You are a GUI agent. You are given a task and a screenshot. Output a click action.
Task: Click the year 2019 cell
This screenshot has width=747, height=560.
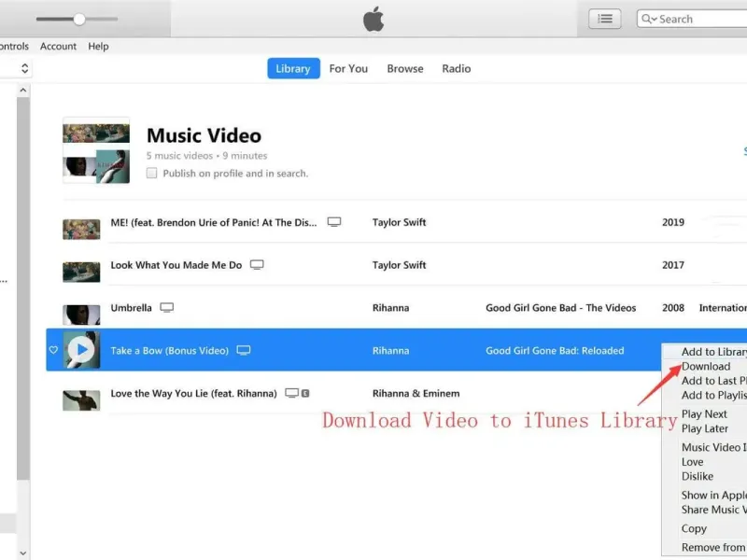tap(673, 222)
